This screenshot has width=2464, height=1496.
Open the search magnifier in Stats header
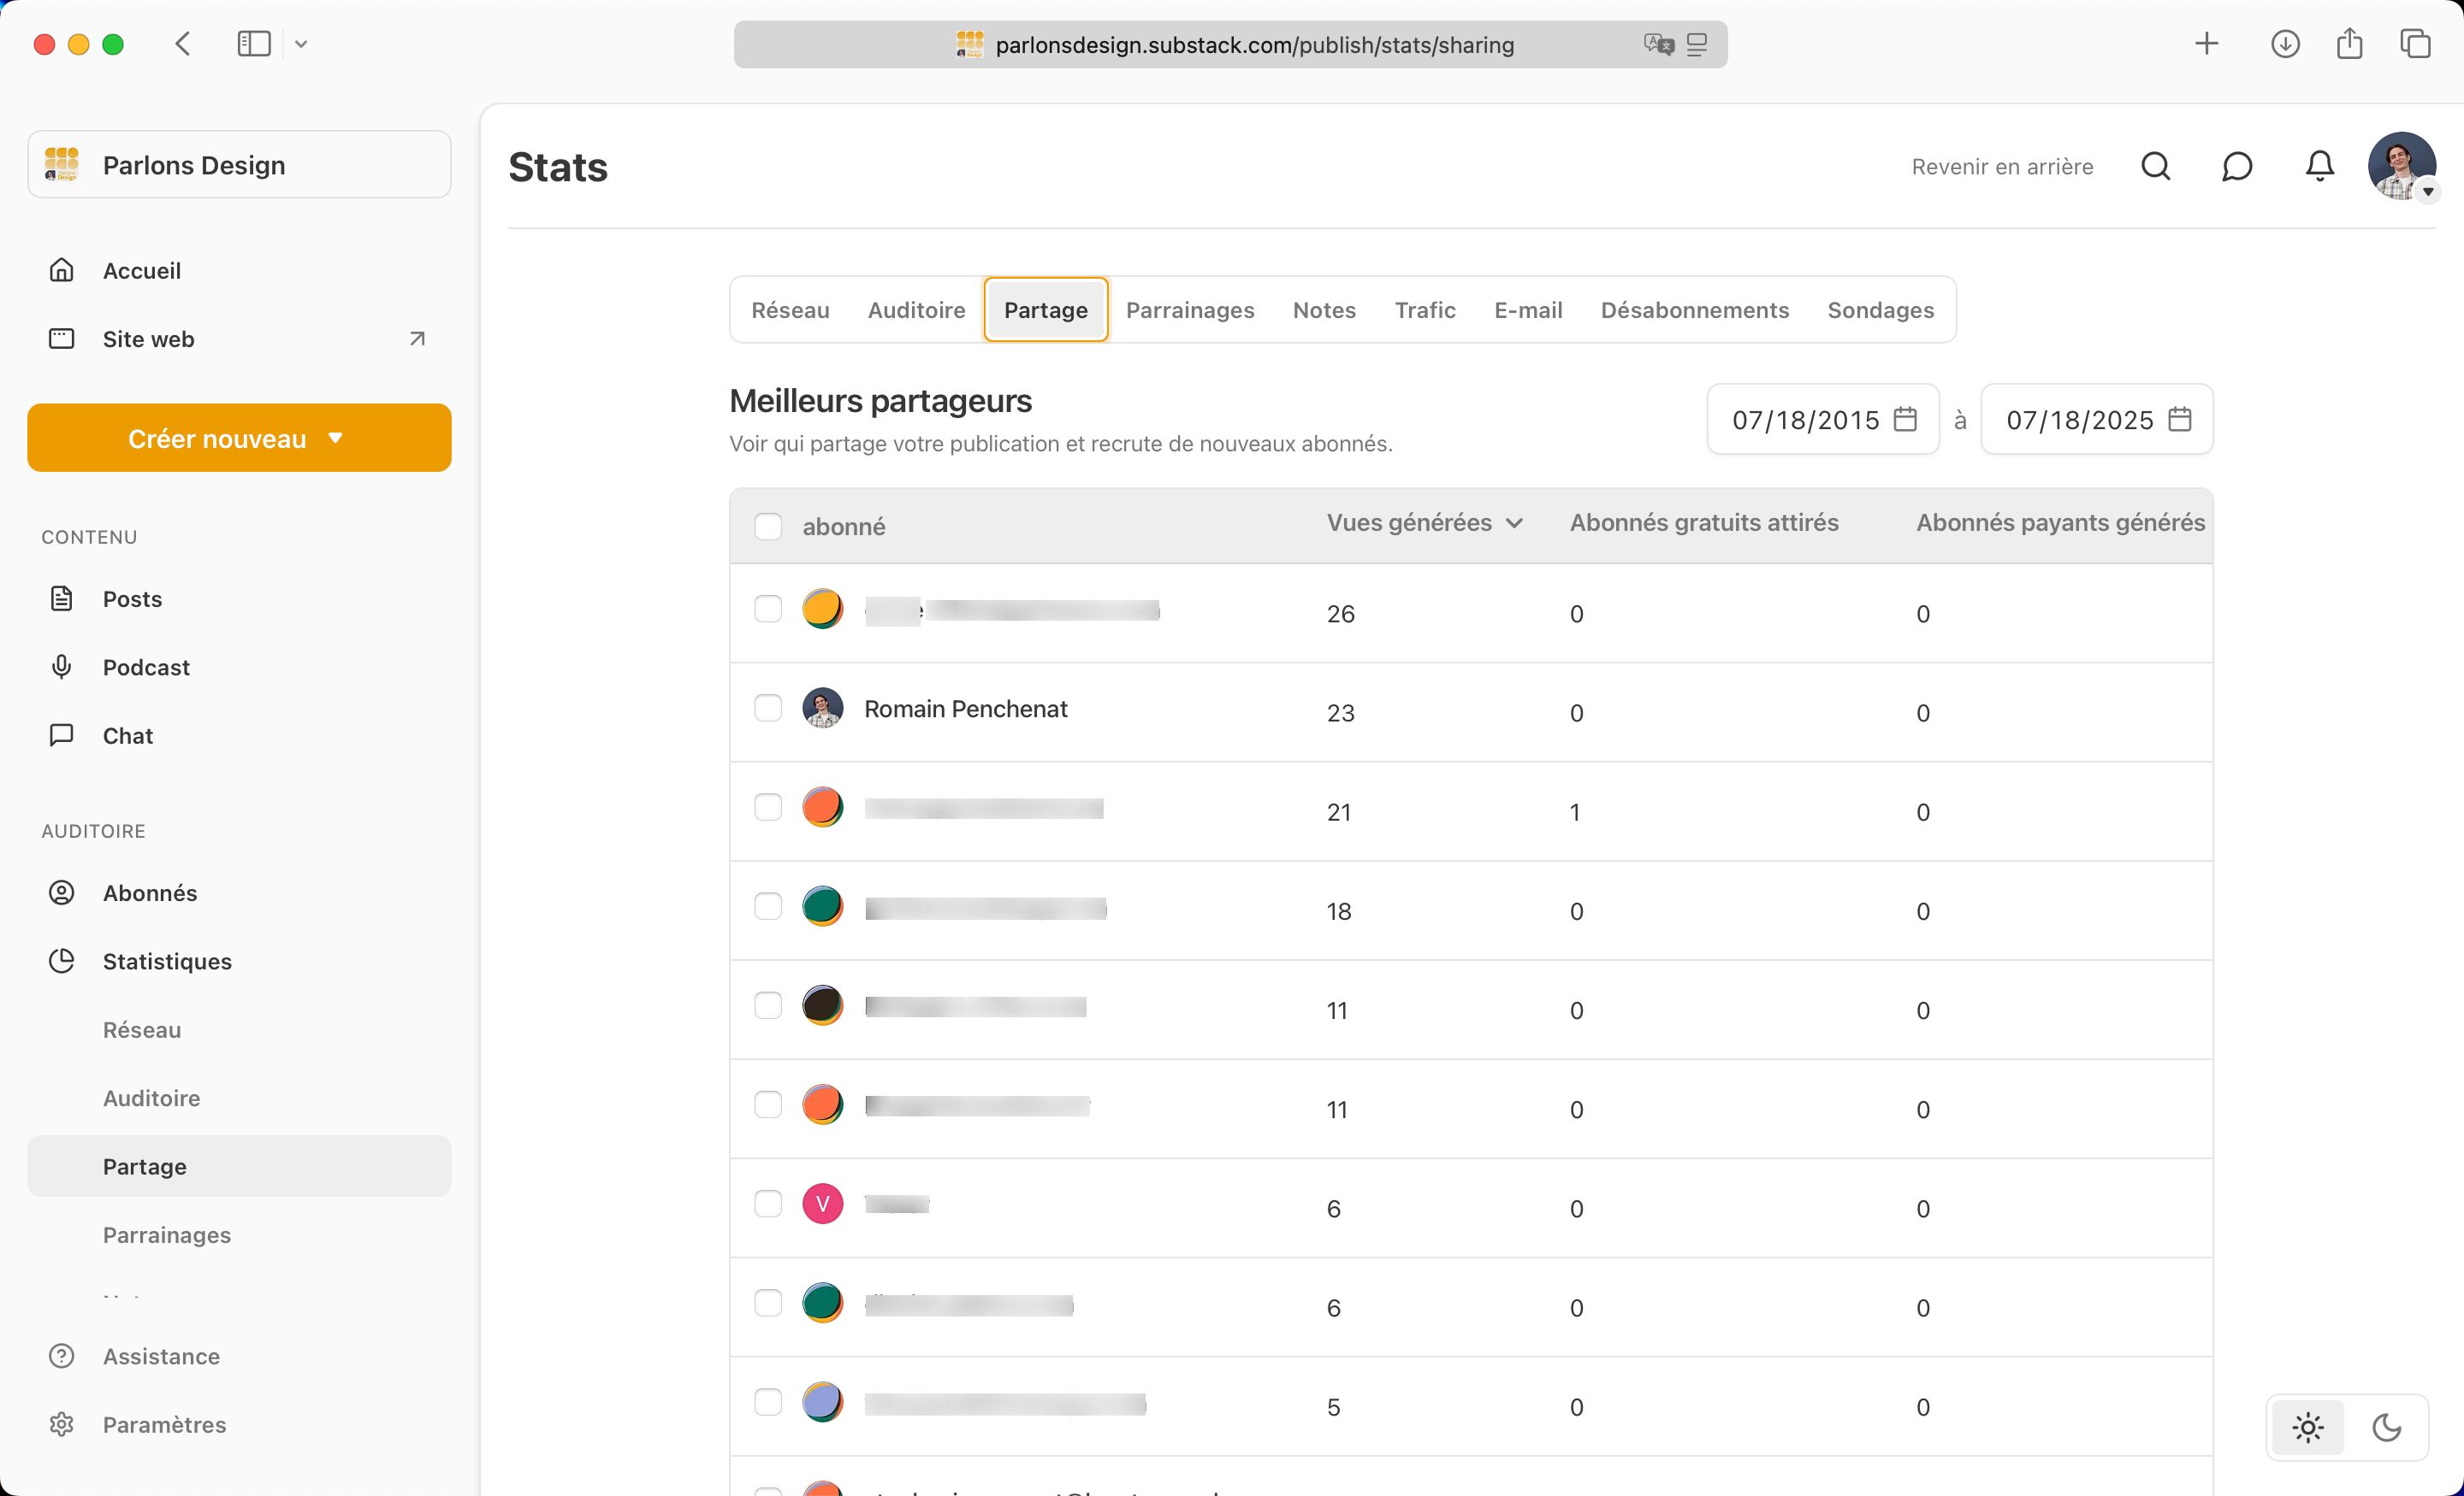pos(2155,166)
